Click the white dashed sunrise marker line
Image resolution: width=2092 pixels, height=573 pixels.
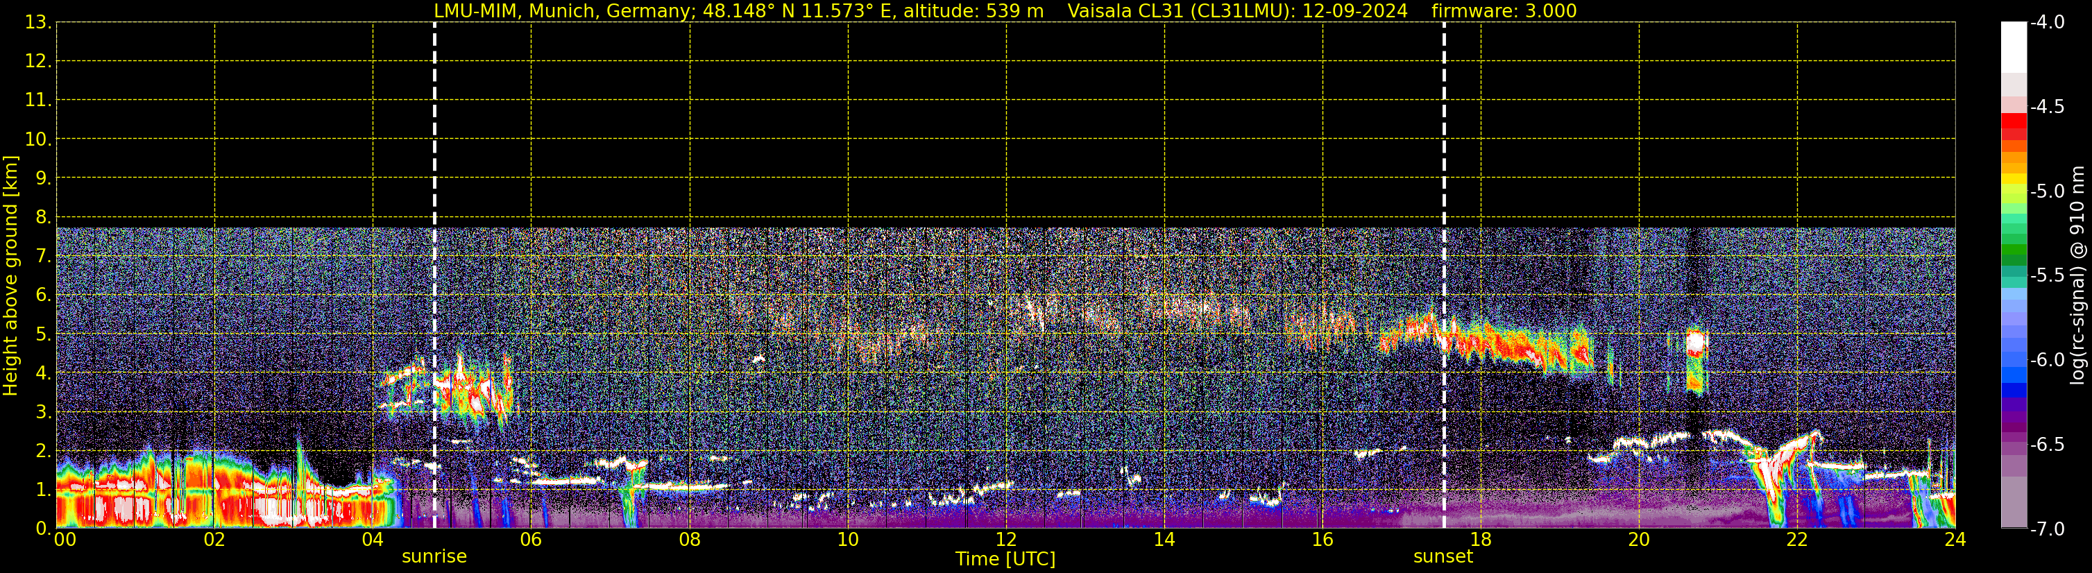point(434,243)
